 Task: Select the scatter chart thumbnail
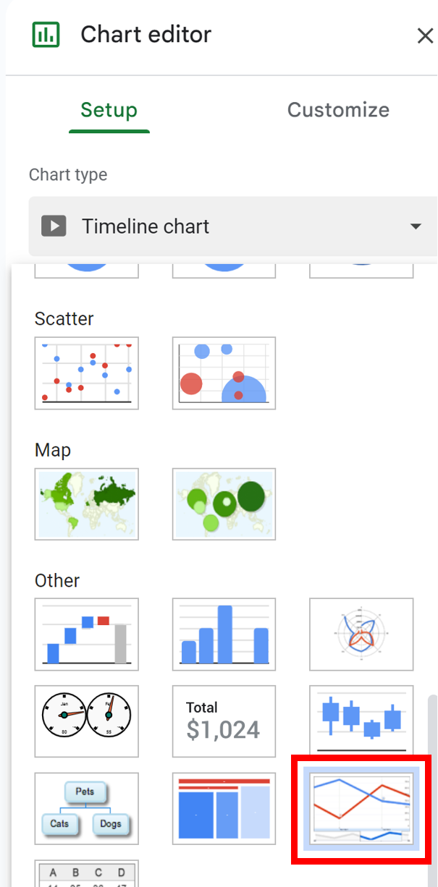[x=87, y=373]
